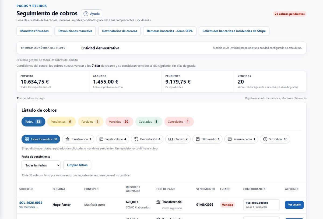Select the Sin indicar question icon
This screenshot has height=219, width=323.
(x=265, y=139)
